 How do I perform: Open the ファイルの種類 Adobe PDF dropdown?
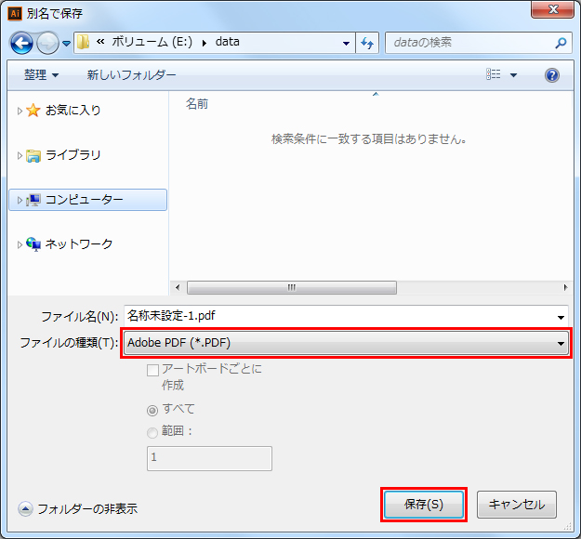coord(347,343)
